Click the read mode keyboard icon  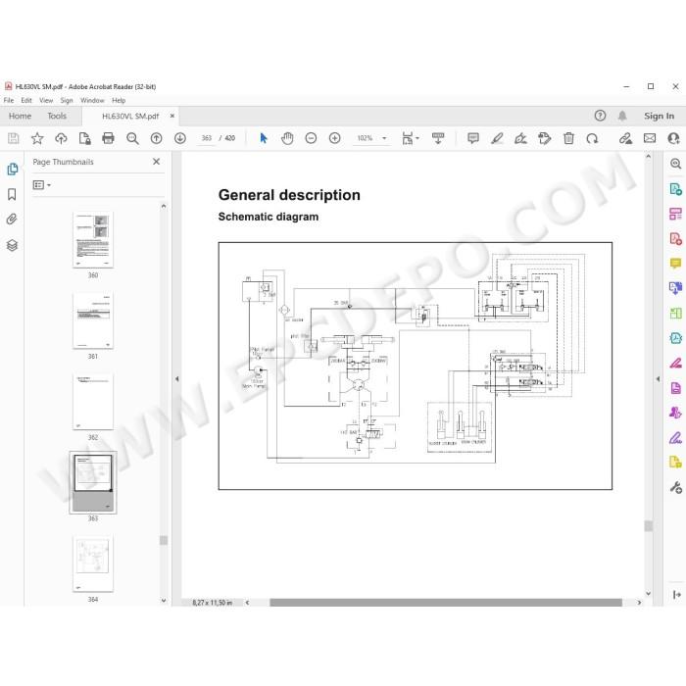[x=438, y=139]
